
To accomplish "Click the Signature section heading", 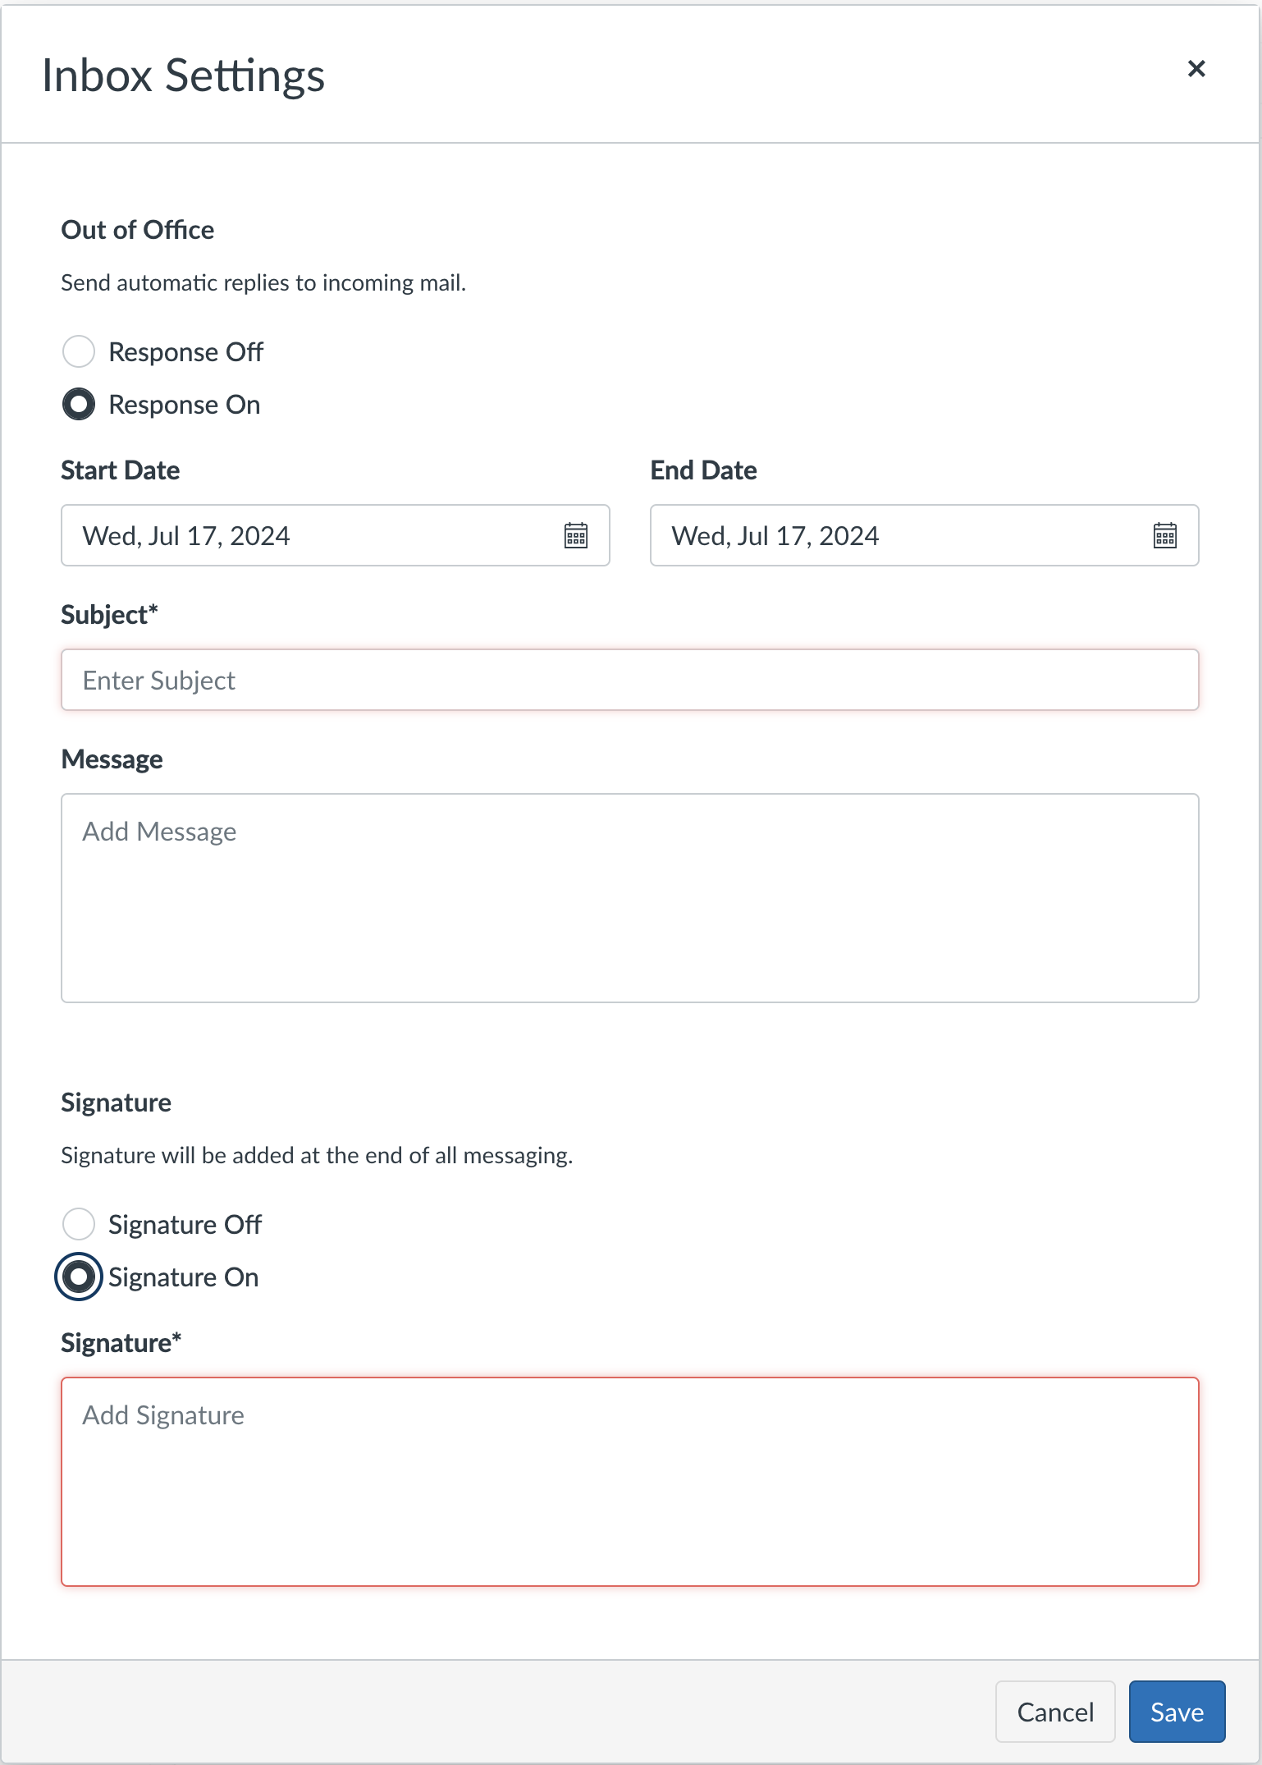I will click(x=116, y=1103).
